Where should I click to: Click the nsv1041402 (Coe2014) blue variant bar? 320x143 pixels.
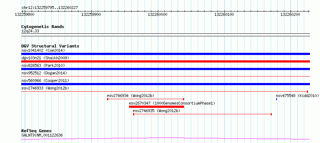click(165, 54)
